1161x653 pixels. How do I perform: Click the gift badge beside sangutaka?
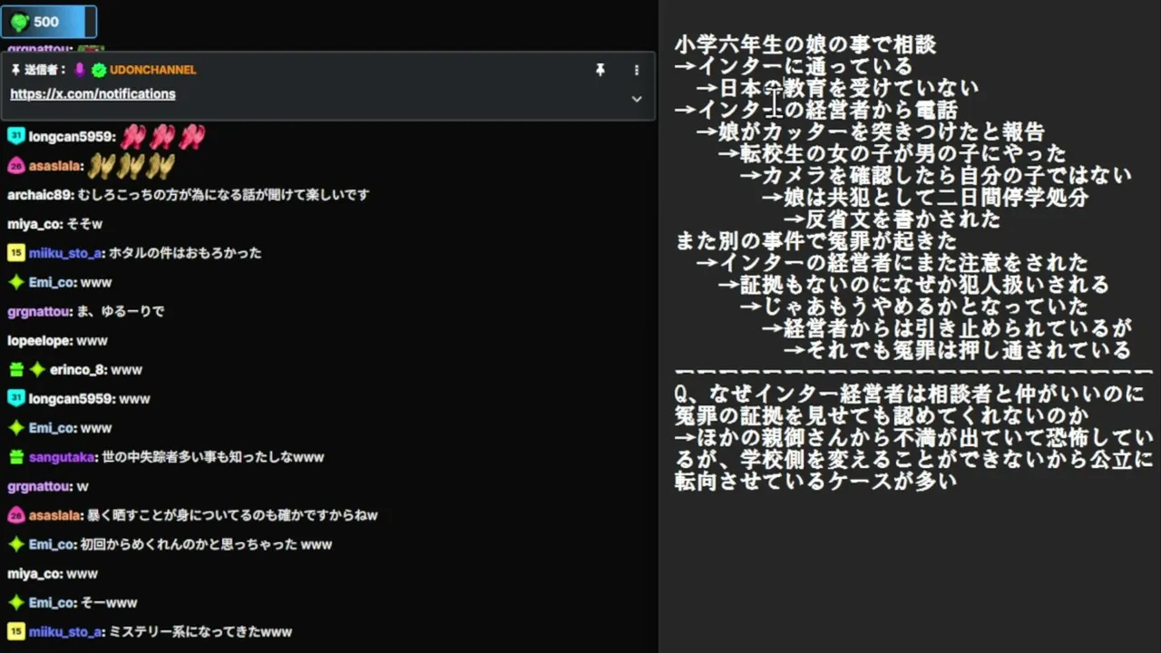15,457
